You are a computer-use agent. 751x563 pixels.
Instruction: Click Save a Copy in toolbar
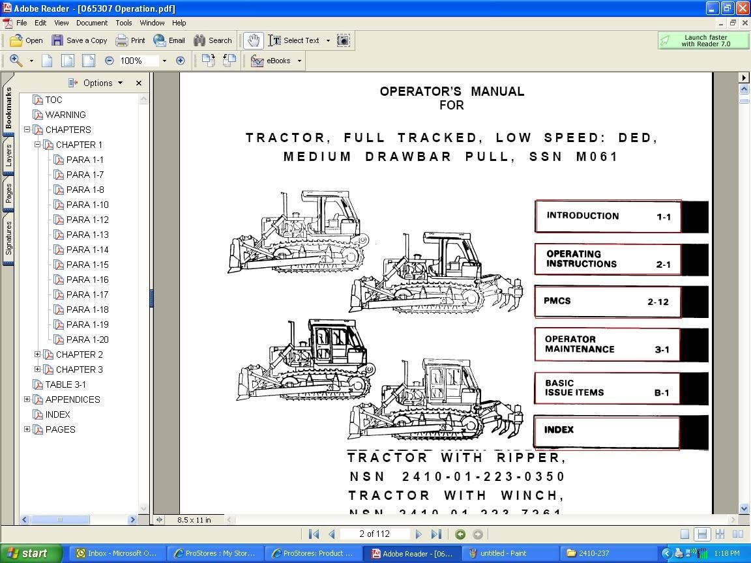click(x=80, y=40)
